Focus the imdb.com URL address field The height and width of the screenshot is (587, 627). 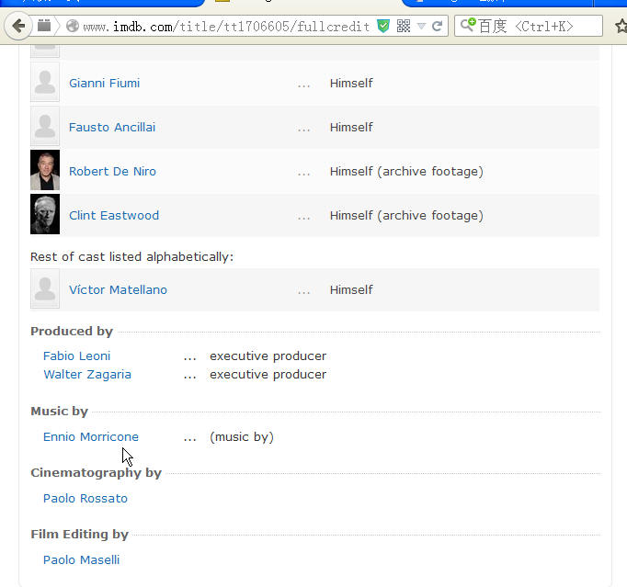click(226, 27)
